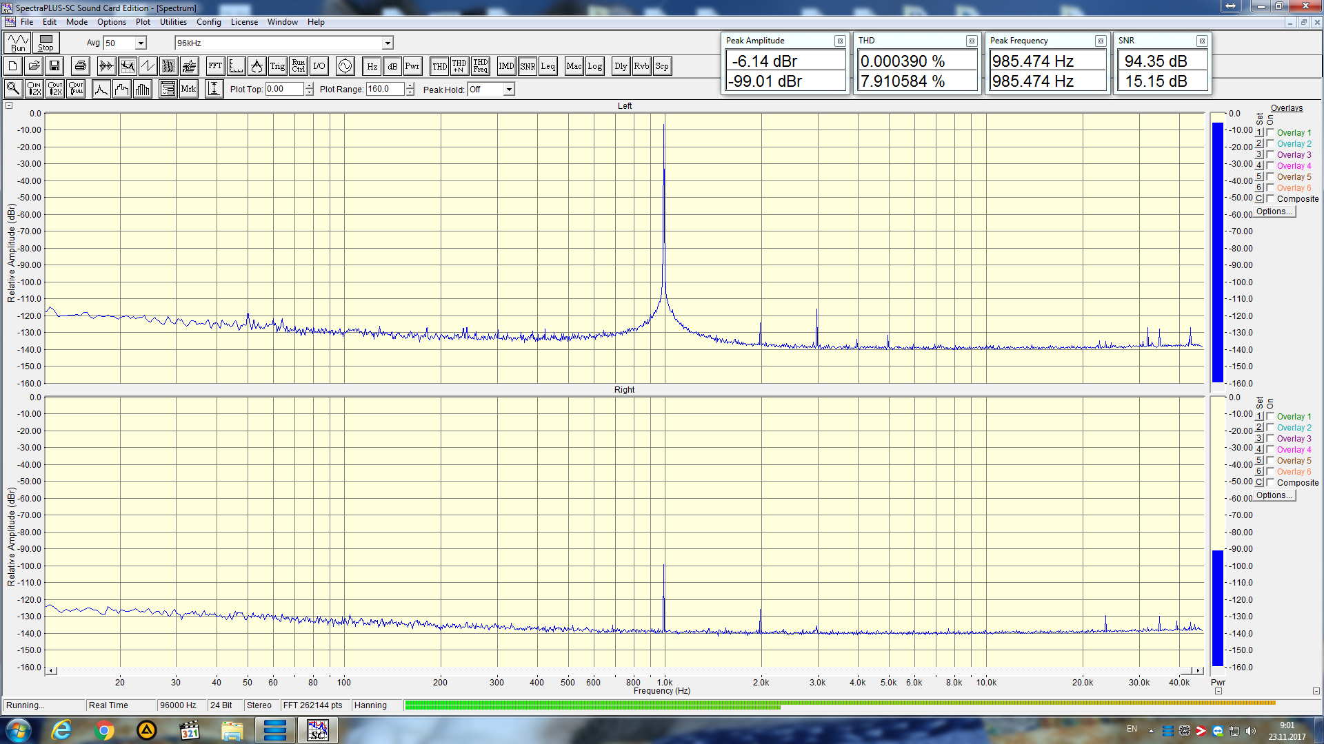The width and height of the screenshot is (1324, 744).
Task: Click the Print toolbar icon
Action: [x=81, y=66]
